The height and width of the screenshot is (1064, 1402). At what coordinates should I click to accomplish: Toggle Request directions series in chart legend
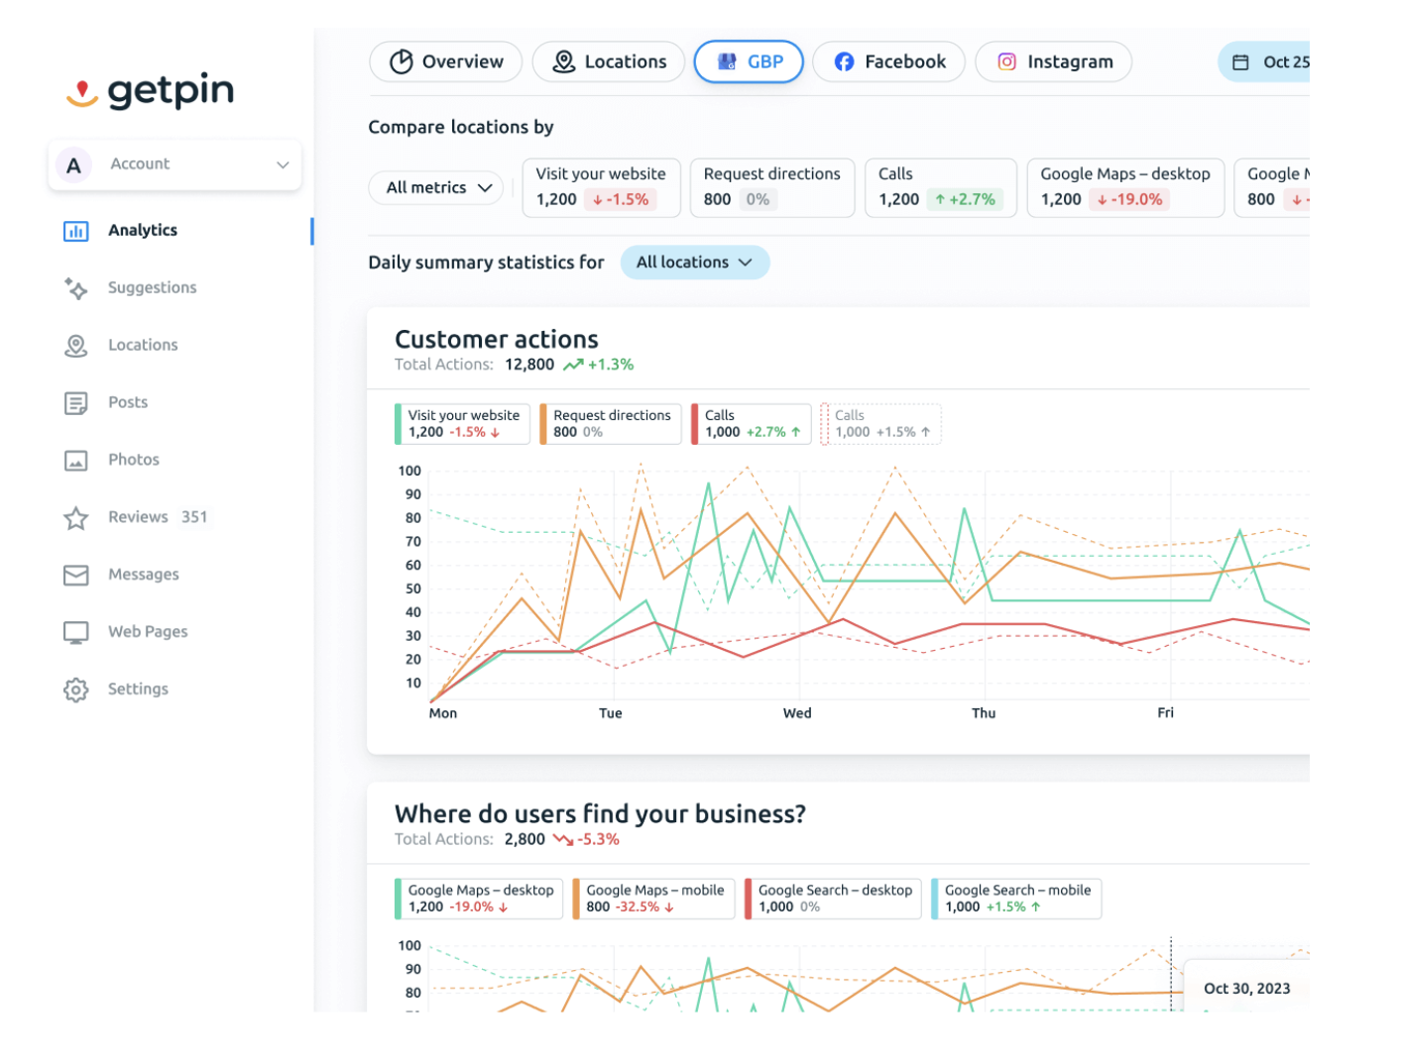(611, 423)
